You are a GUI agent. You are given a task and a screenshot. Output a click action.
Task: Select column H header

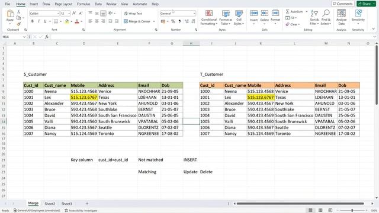[x=191, y=43]
